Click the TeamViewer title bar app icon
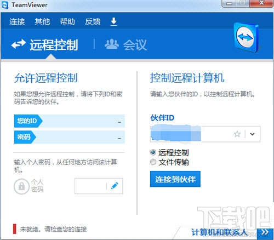Viewport: 274px width, 240px height. point(5,5)
